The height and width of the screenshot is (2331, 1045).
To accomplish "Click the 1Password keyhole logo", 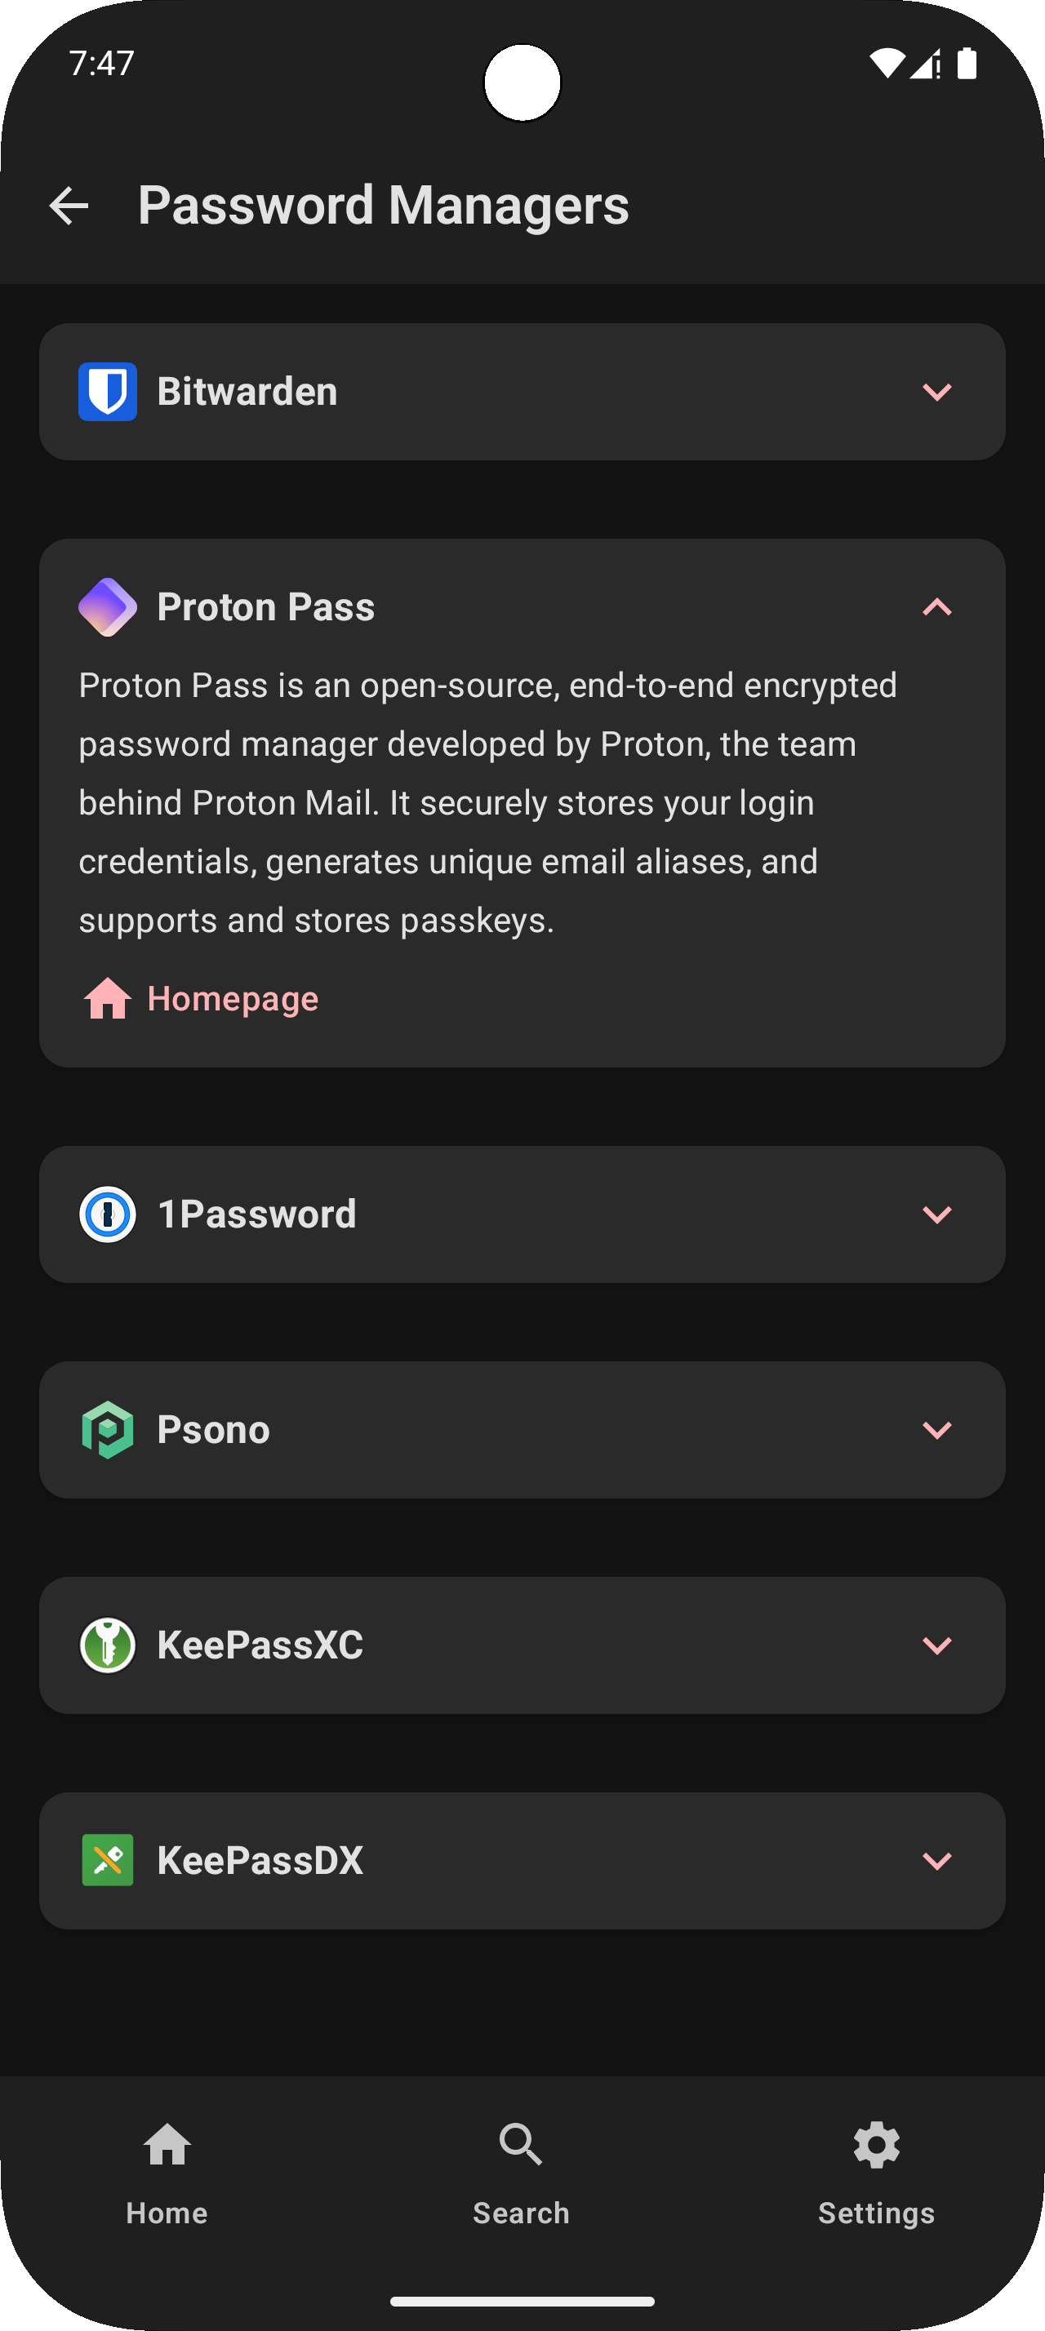I will tap(108, 1214).
